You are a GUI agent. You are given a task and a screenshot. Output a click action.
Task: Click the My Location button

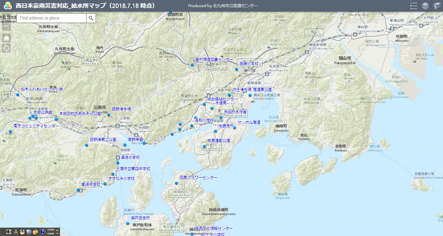tap(6, 48)
